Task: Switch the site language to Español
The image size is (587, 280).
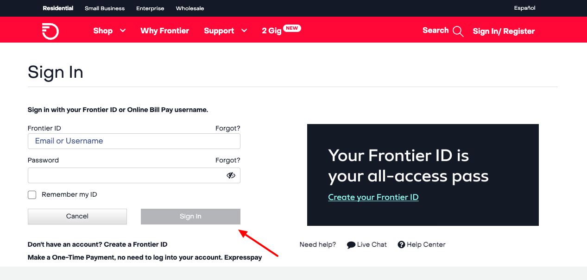Action: [524, 8]
